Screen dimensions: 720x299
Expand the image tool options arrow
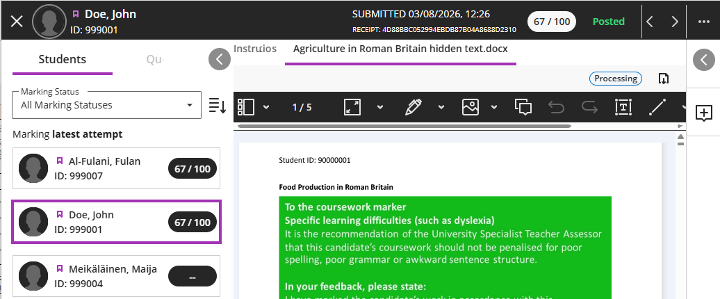[494, 108]
